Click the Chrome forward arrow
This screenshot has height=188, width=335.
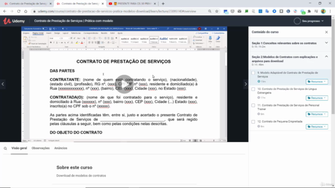pos(12,11)
